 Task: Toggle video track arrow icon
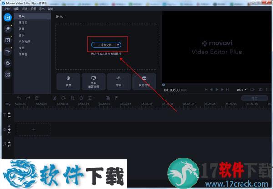10,133
